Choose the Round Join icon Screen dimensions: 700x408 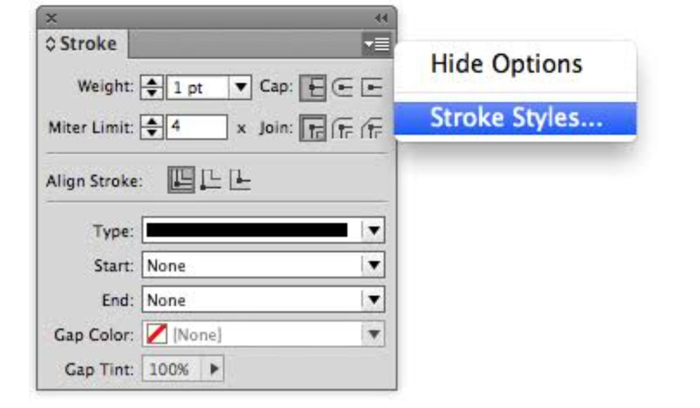click(341, 126)
